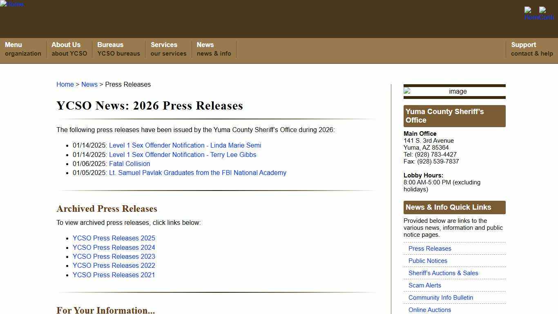This screenshot has width=558, height=314.
Task: Open Lt. Samuel Pavlak FBI Academy release
Action: click(197, 173)
